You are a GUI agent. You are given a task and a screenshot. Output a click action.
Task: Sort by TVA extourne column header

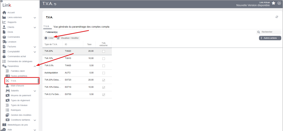click(104, 44)
